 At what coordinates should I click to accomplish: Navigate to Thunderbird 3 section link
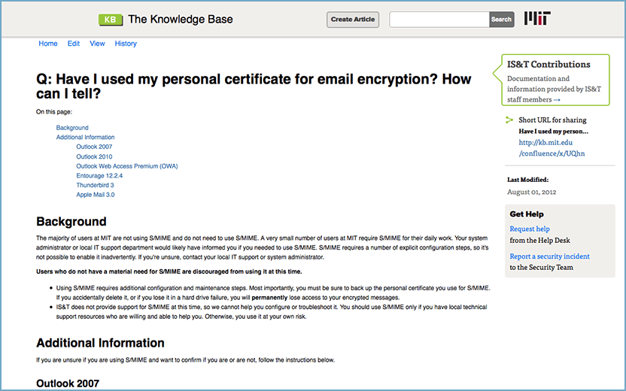(x=95, y=185)
